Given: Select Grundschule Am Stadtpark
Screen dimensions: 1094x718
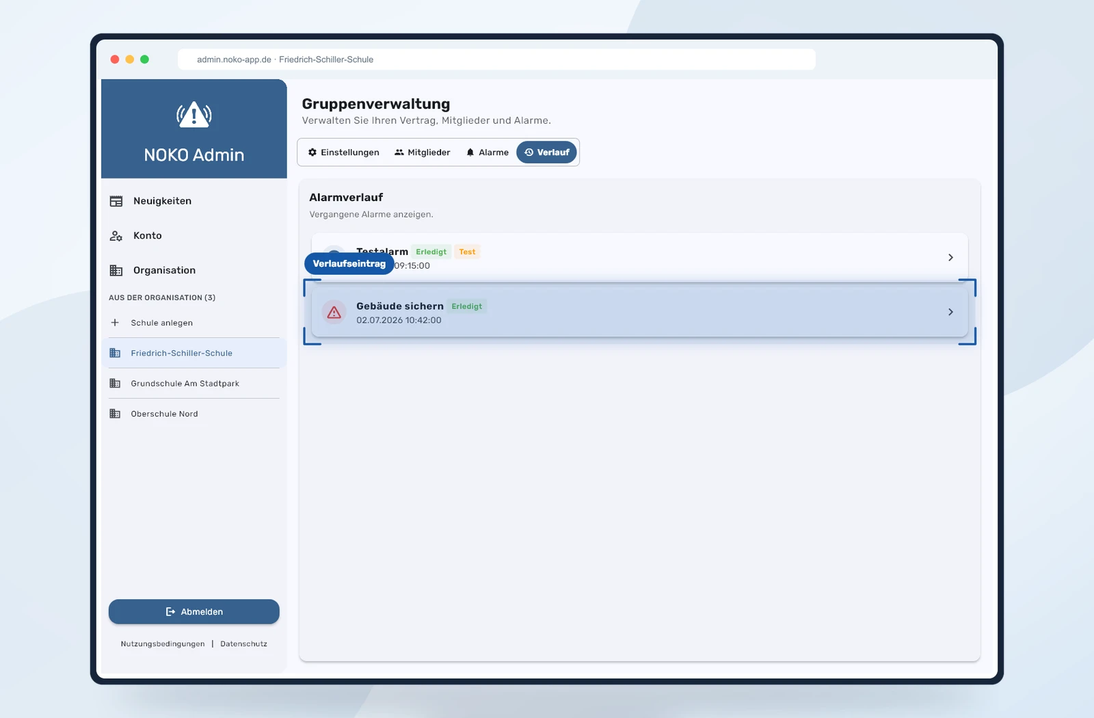Looking at the screenshot, I should point(194,384).
